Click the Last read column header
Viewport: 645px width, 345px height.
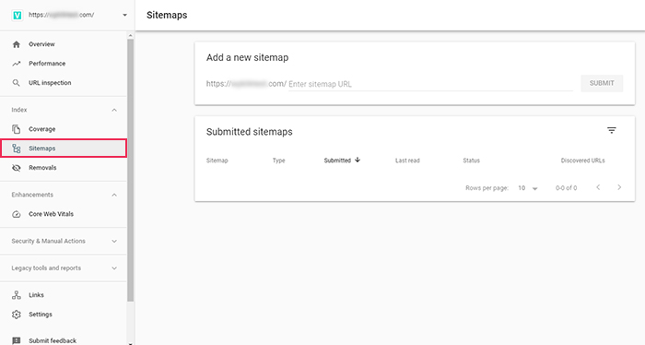(407, 161)
